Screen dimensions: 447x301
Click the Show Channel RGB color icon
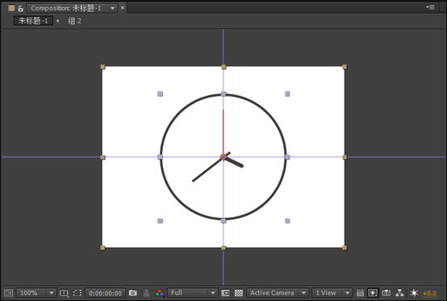tap(160, 293)
